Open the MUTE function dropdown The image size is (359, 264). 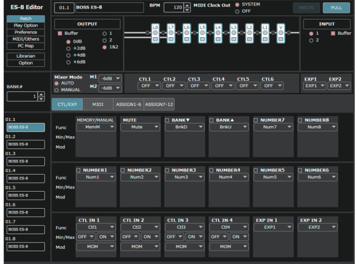(140, 127)
